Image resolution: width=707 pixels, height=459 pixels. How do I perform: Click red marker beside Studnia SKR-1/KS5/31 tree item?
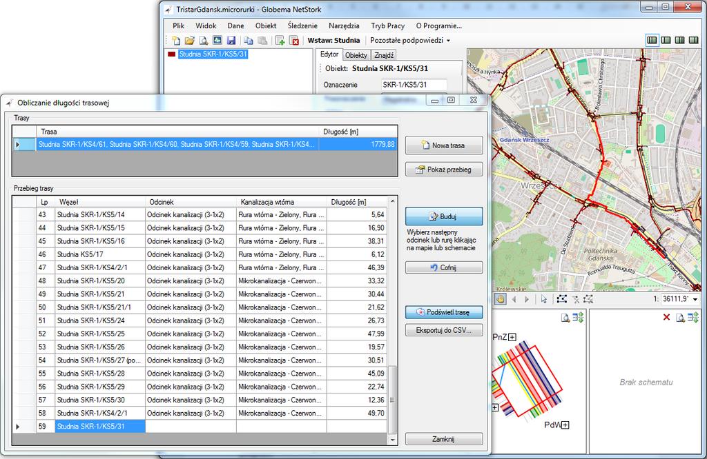point(171,54)
